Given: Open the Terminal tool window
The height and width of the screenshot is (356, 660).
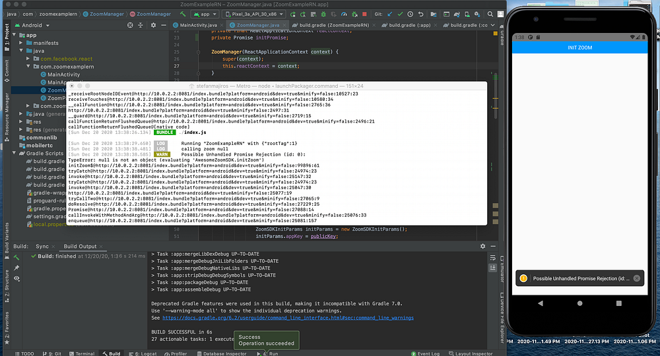Looking at the screenshot, I should point(82,353).
